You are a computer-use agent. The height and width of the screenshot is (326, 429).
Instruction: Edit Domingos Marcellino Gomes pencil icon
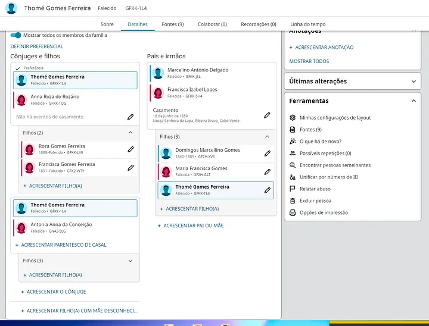coord(268,153)
